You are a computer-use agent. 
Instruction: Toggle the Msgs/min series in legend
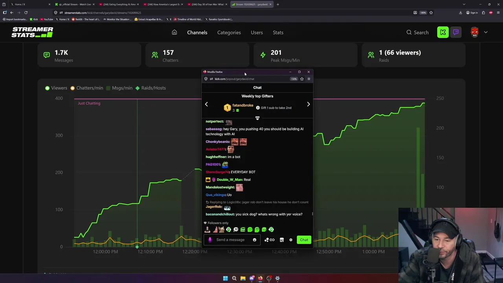pos(119,88)
